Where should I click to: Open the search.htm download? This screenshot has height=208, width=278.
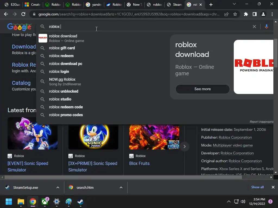pos(85,187)
